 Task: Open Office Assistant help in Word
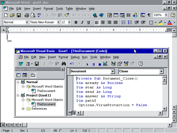pos(173,15)
